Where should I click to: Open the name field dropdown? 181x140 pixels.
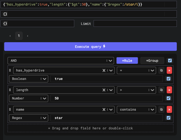pos(64,110)
